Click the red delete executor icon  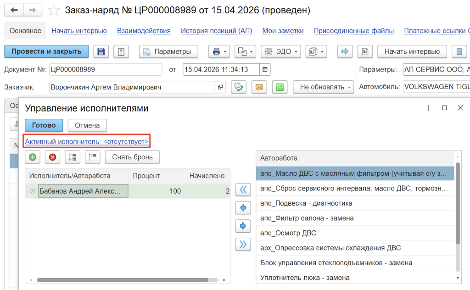point(52,157)
